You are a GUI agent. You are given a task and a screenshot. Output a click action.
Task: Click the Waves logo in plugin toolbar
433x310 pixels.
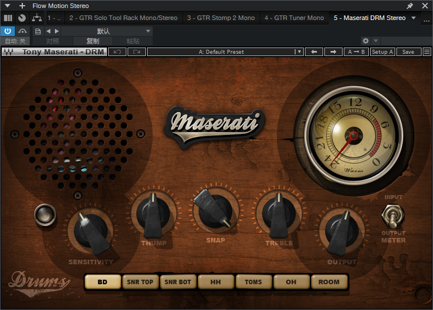click(8, 52)
